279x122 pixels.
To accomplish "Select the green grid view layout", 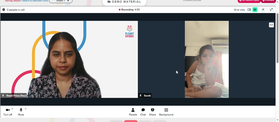I will pyautogui.click(x=255, y=9).
